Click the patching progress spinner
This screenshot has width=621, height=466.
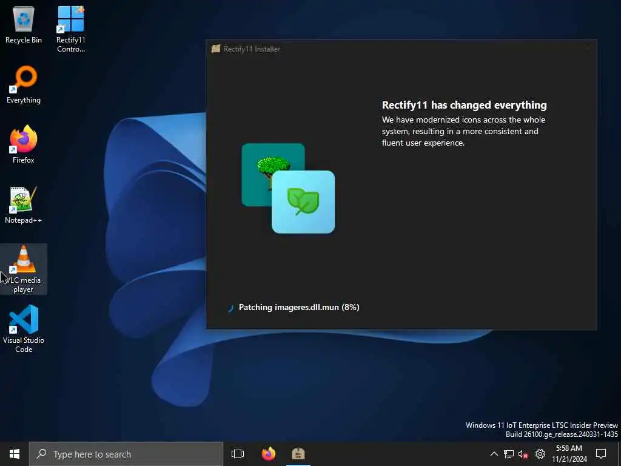[230, 308]
